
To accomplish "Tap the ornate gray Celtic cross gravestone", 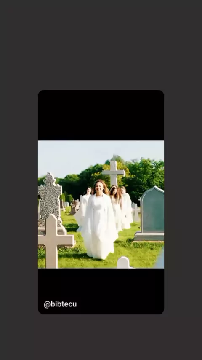I will pos(50,202).
